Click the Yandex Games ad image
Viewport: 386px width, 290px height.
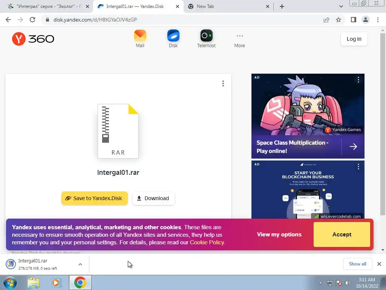pos(308,104)
